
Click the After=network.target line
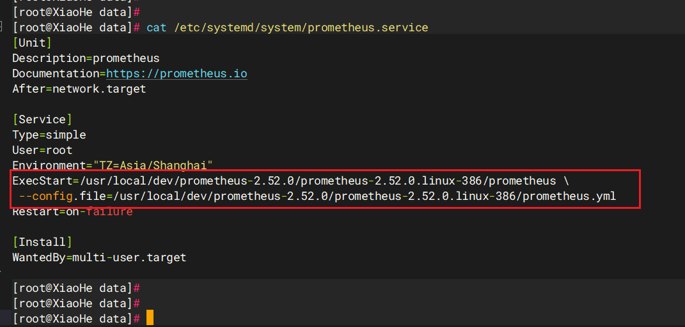point(79,89)
